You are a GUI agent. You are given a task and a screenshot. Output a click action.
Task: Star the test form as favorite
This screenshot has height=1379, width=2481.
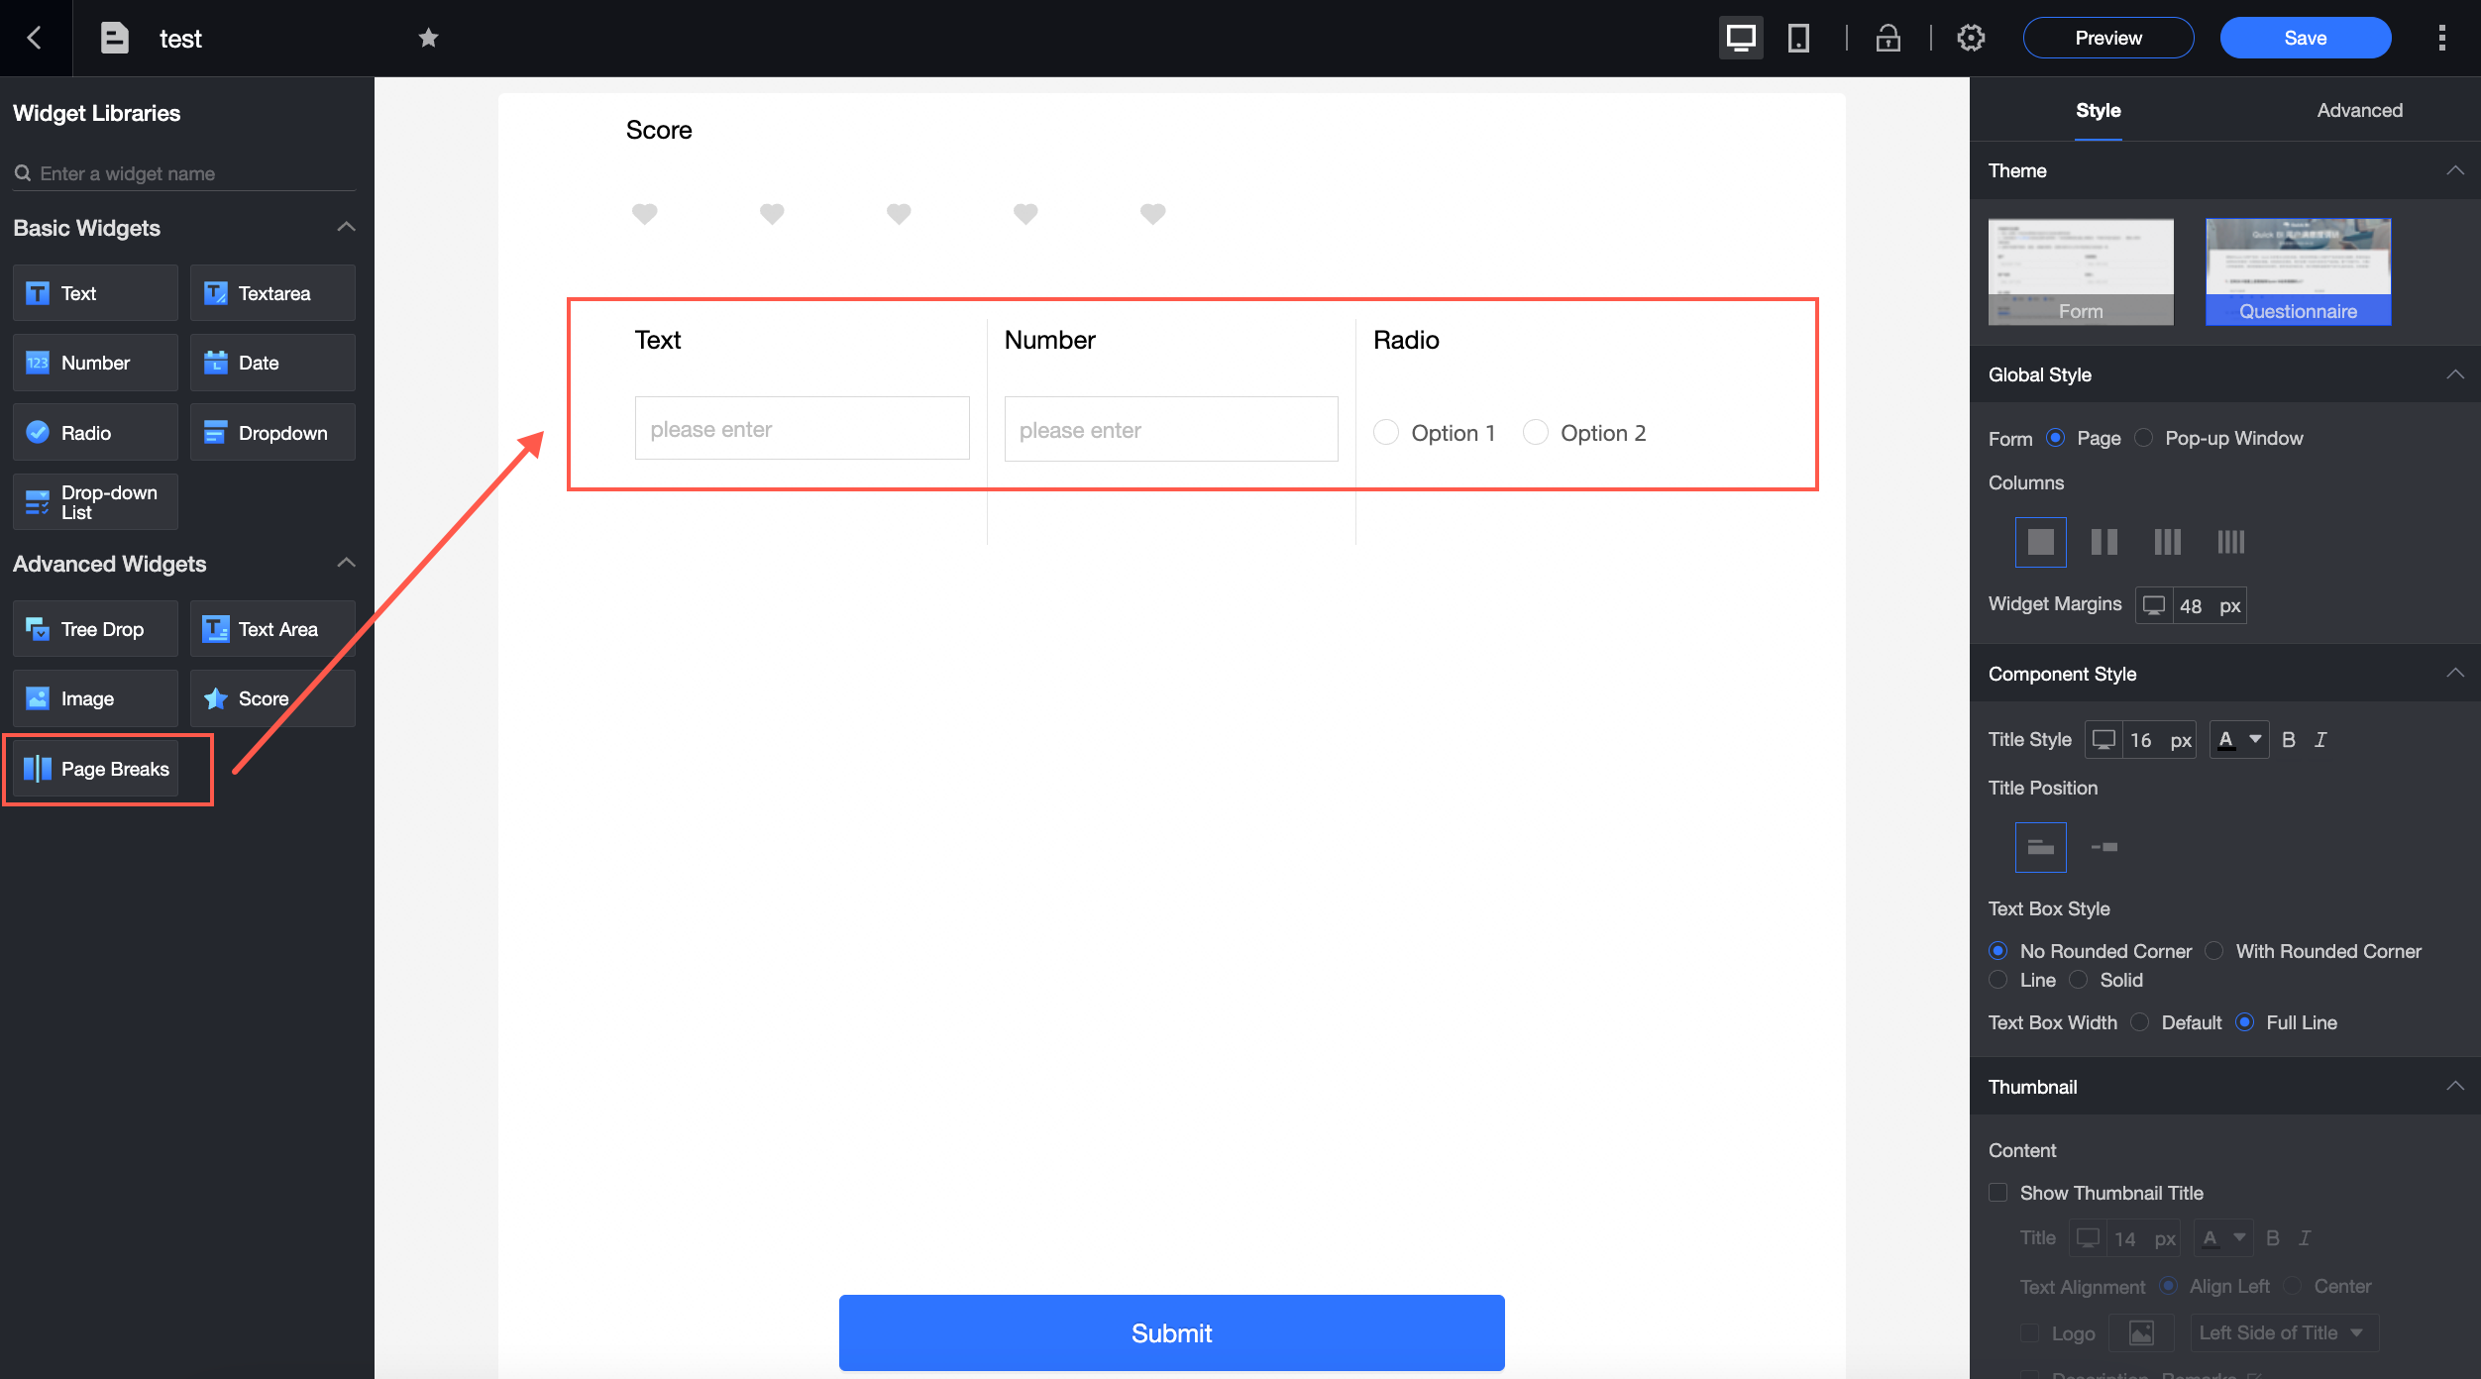click(428, 38)
